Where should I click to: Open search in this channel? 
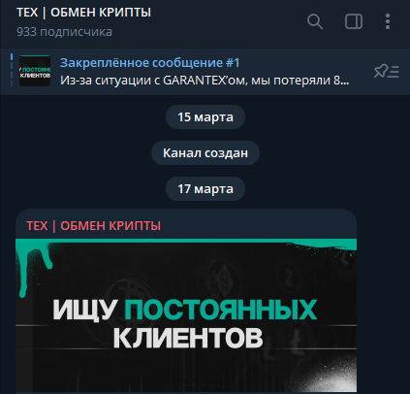pyautogui.click(x=315, y=21)
